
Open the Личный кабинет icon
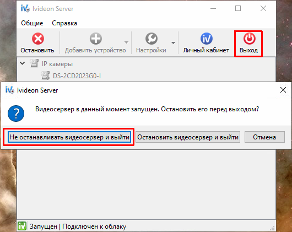point(207,39)
